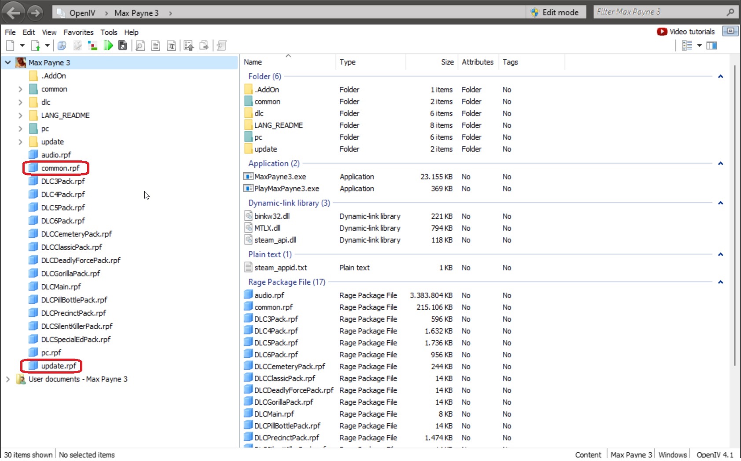The height and width of the screenshot is (461, 741).
Task: Click the dark shortcut document toolbar icon
Action: point(123,45)
